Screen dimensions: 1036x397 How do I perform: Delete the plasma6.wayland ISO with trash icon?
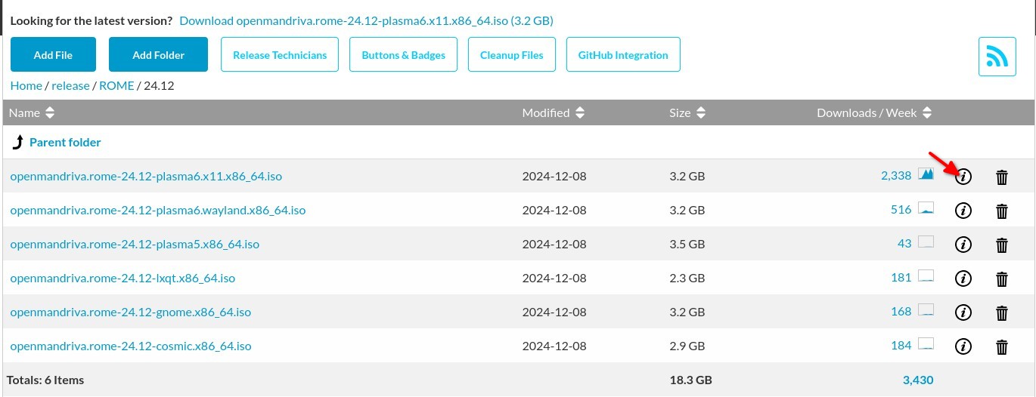pos(1002,211)
